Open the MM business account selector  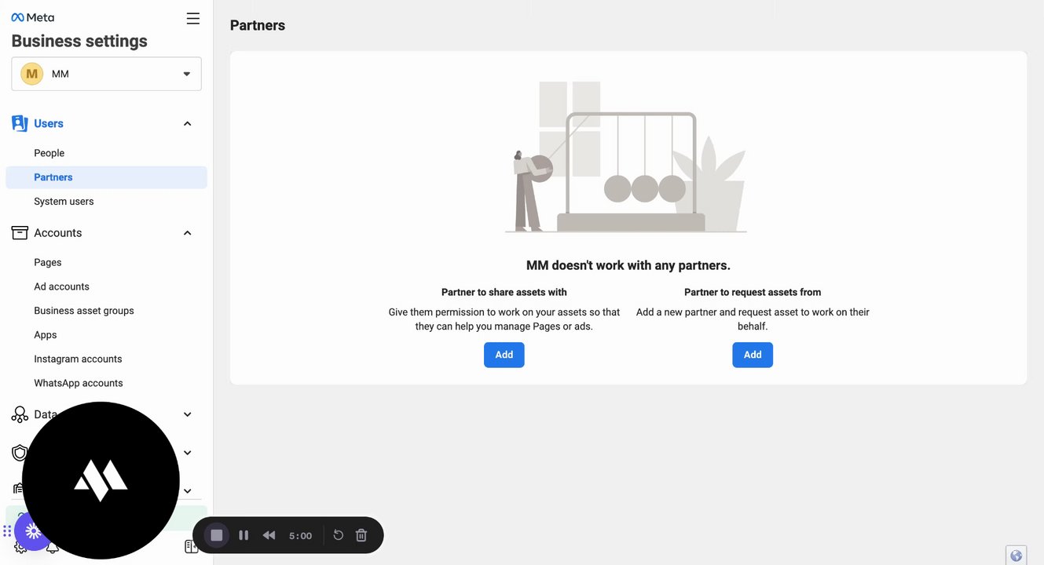click(106, 74)
